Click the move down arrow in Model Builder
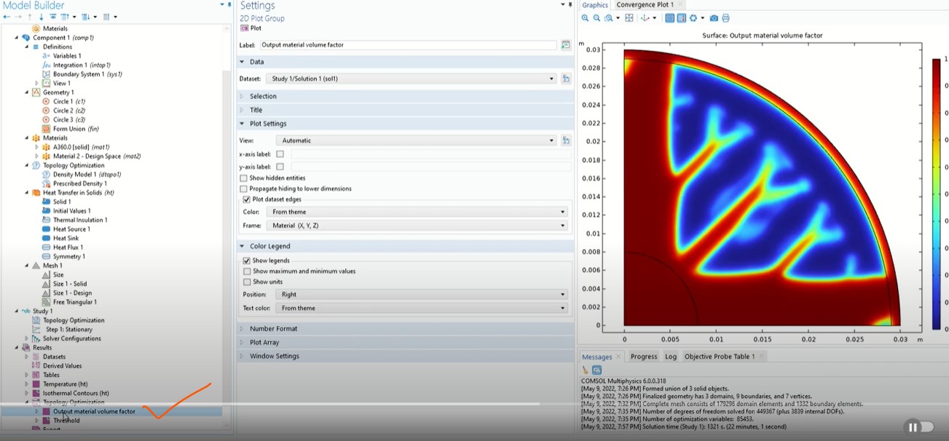Screen dimensions: 949x441 [41, 17]
